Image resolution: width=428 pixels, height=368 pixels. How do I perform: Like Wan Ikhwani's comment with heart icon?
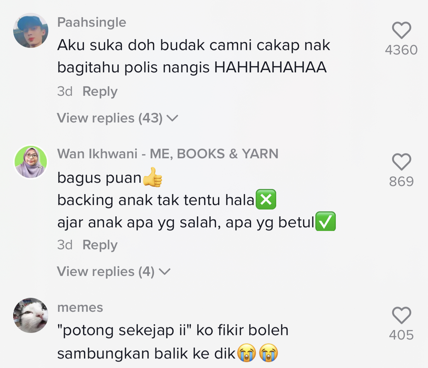coord(402,162)
